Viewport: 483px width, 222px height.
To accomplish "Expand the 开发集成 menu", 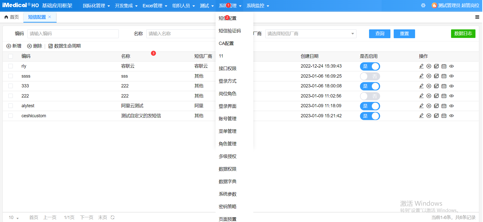I will click(126, 6).
